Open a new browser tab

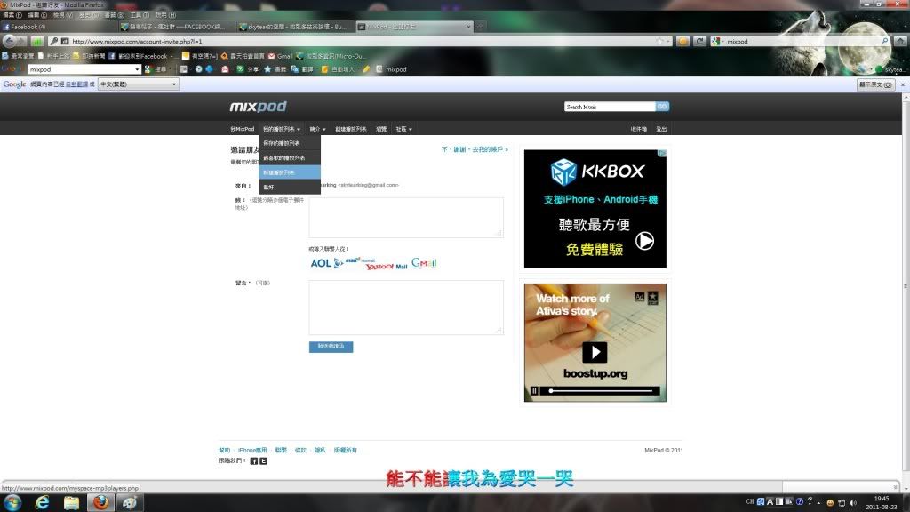coord(480,27)
